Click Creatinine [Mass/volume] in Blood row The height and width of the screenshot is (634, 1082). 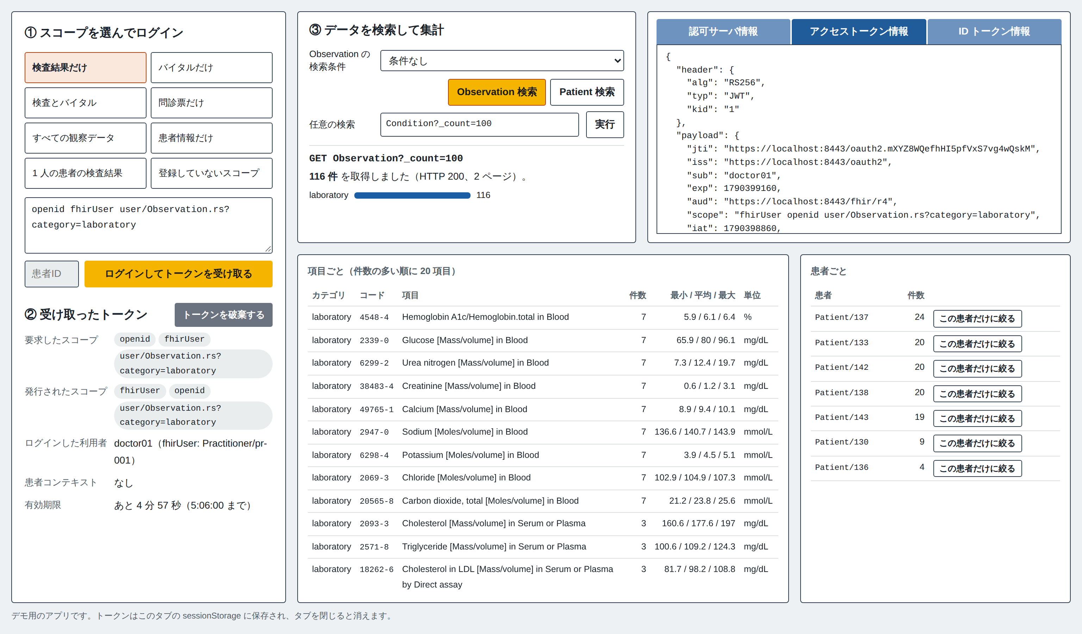click(x=543, y=386)
